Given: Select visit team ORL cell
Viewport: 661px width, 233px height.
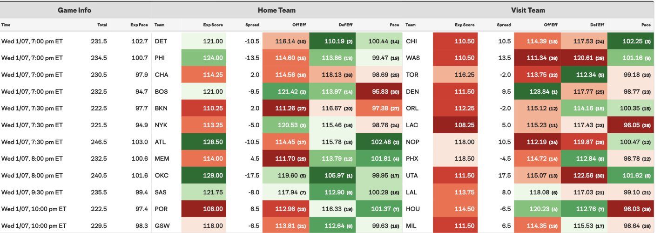Looking at the screenshot, I should [x=412, y=108].
